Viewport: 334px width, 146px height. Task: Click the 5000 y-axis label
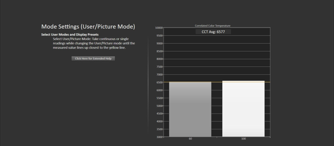pyautogui.click(x=159, y=106)
